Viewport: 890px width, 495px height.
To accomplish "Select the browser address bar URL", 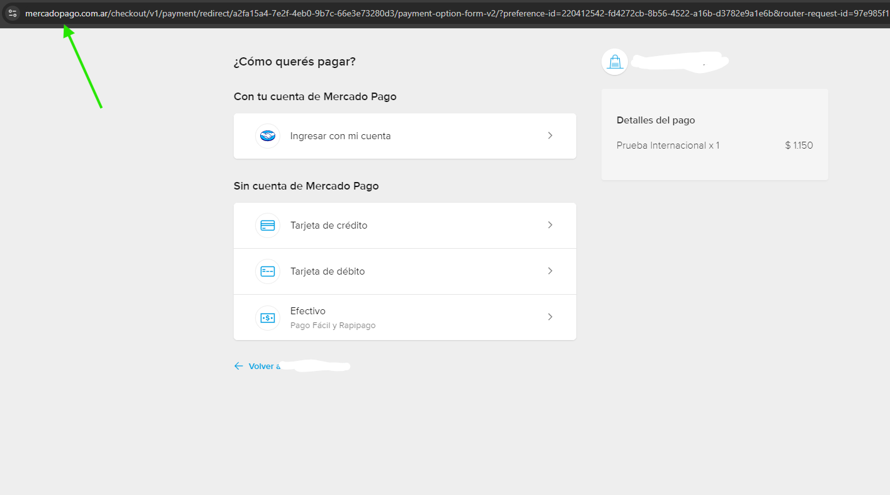I will [457, 13].
